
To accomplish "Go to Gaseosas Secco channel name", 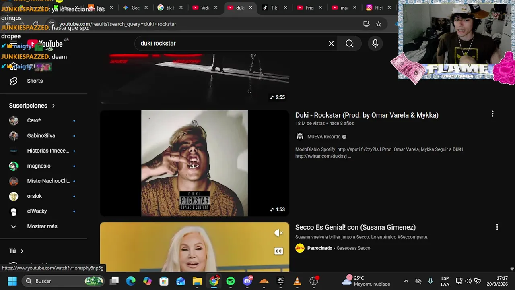I will coord(353,248).
